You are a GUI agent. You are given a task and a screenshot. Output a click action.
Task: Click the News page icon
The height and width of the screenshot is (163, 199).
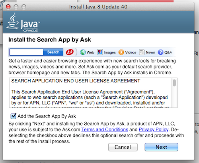point(142,52)
